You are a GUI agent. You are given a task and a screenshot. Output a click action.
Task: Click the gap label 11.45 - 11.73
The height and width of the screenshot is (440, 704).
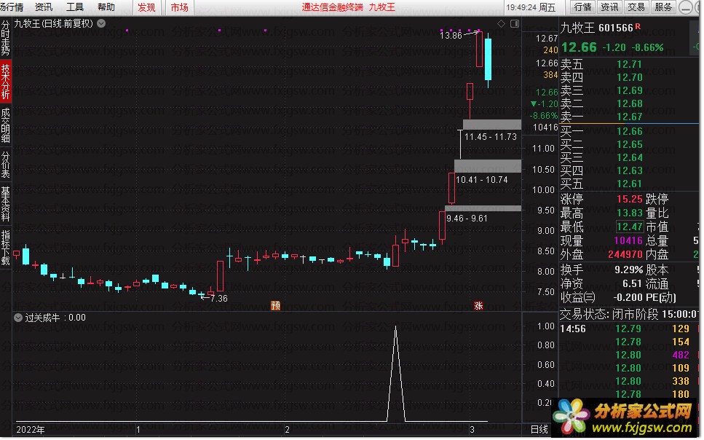point(490,137)
